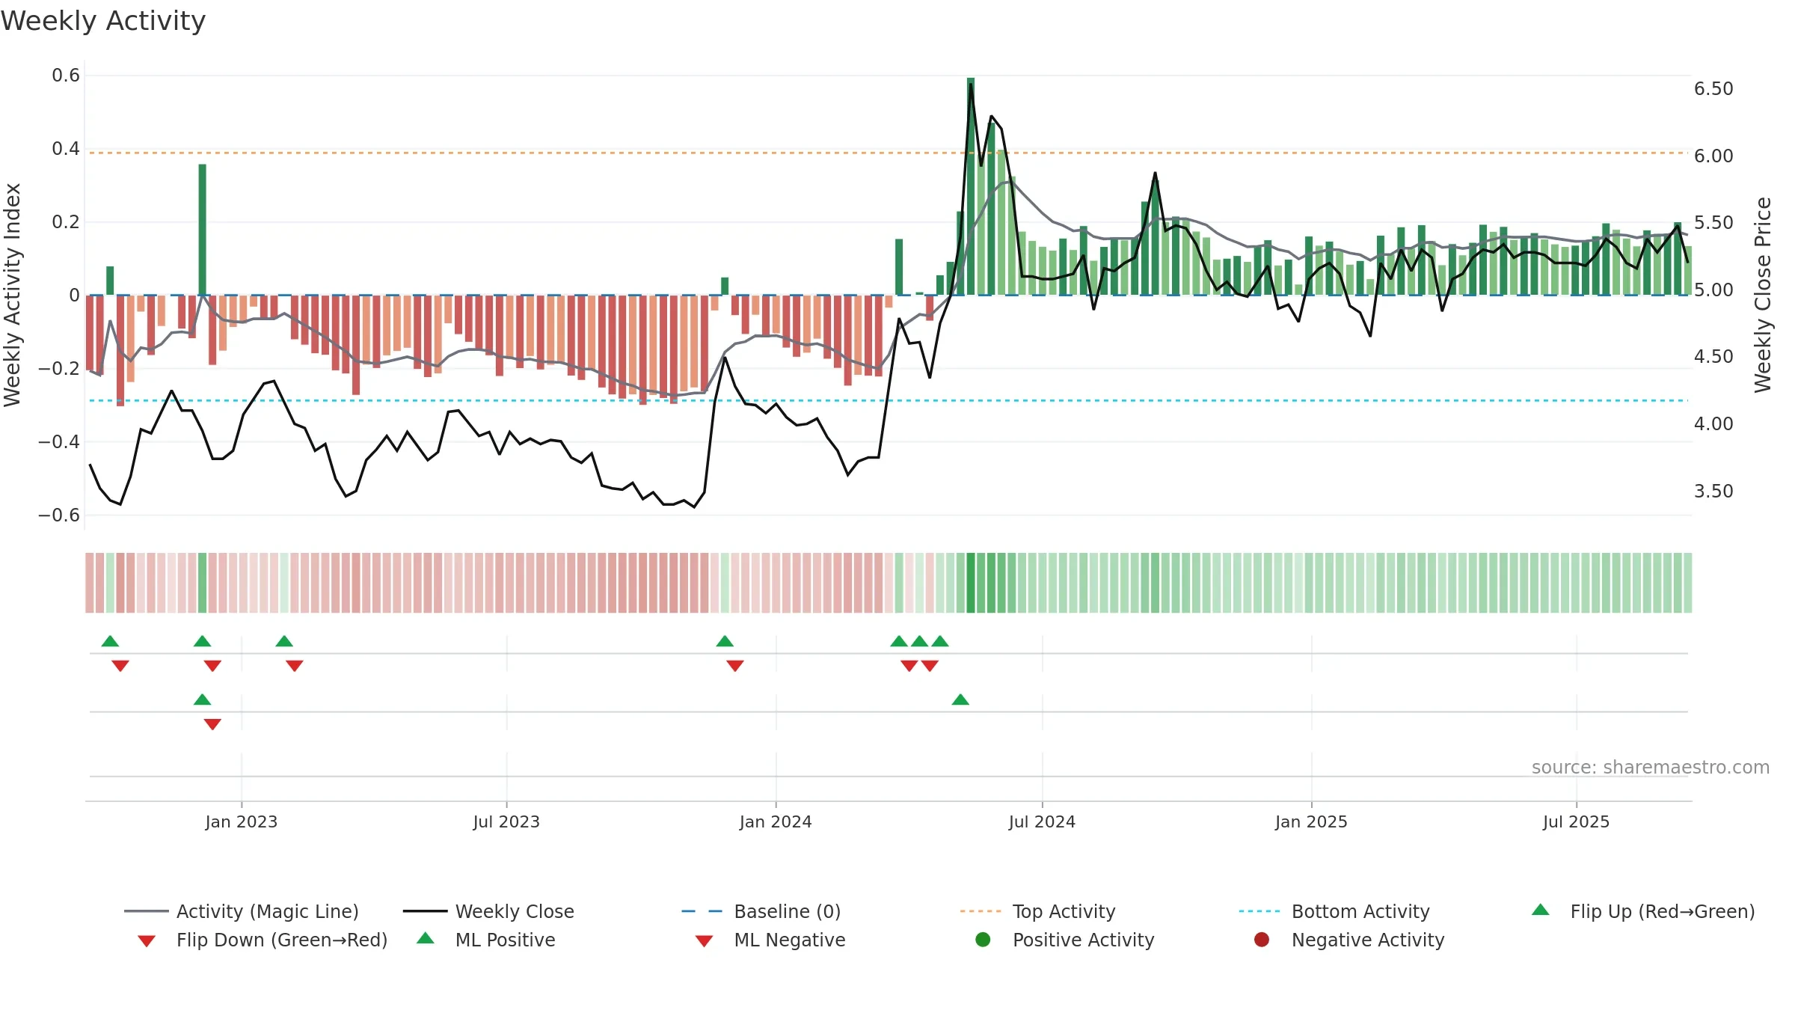Toggle Bottom Activity legend entry
Image resolution: width=1795 pixels, height=1010 pixels.
(1334, 911)
